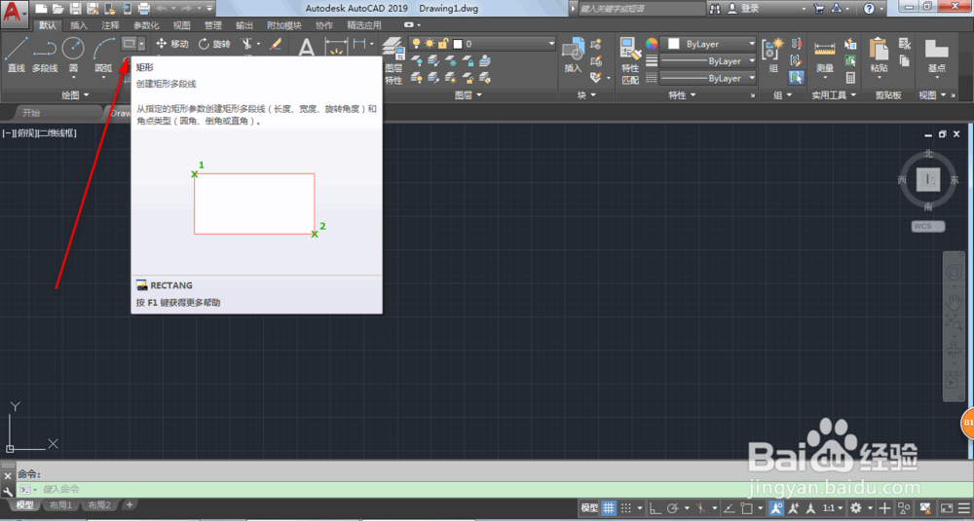Screen dimensions: 974x521
Task: Toggle layer lock icon in layer dropdown
Action: 443,44
